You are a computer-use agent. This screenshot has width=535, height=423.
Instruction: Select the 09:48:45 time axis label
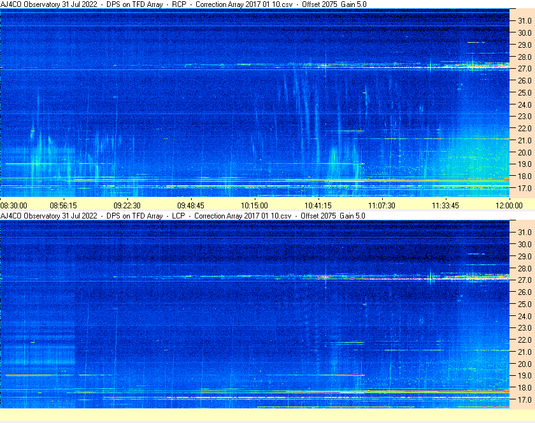click(190, 206)
